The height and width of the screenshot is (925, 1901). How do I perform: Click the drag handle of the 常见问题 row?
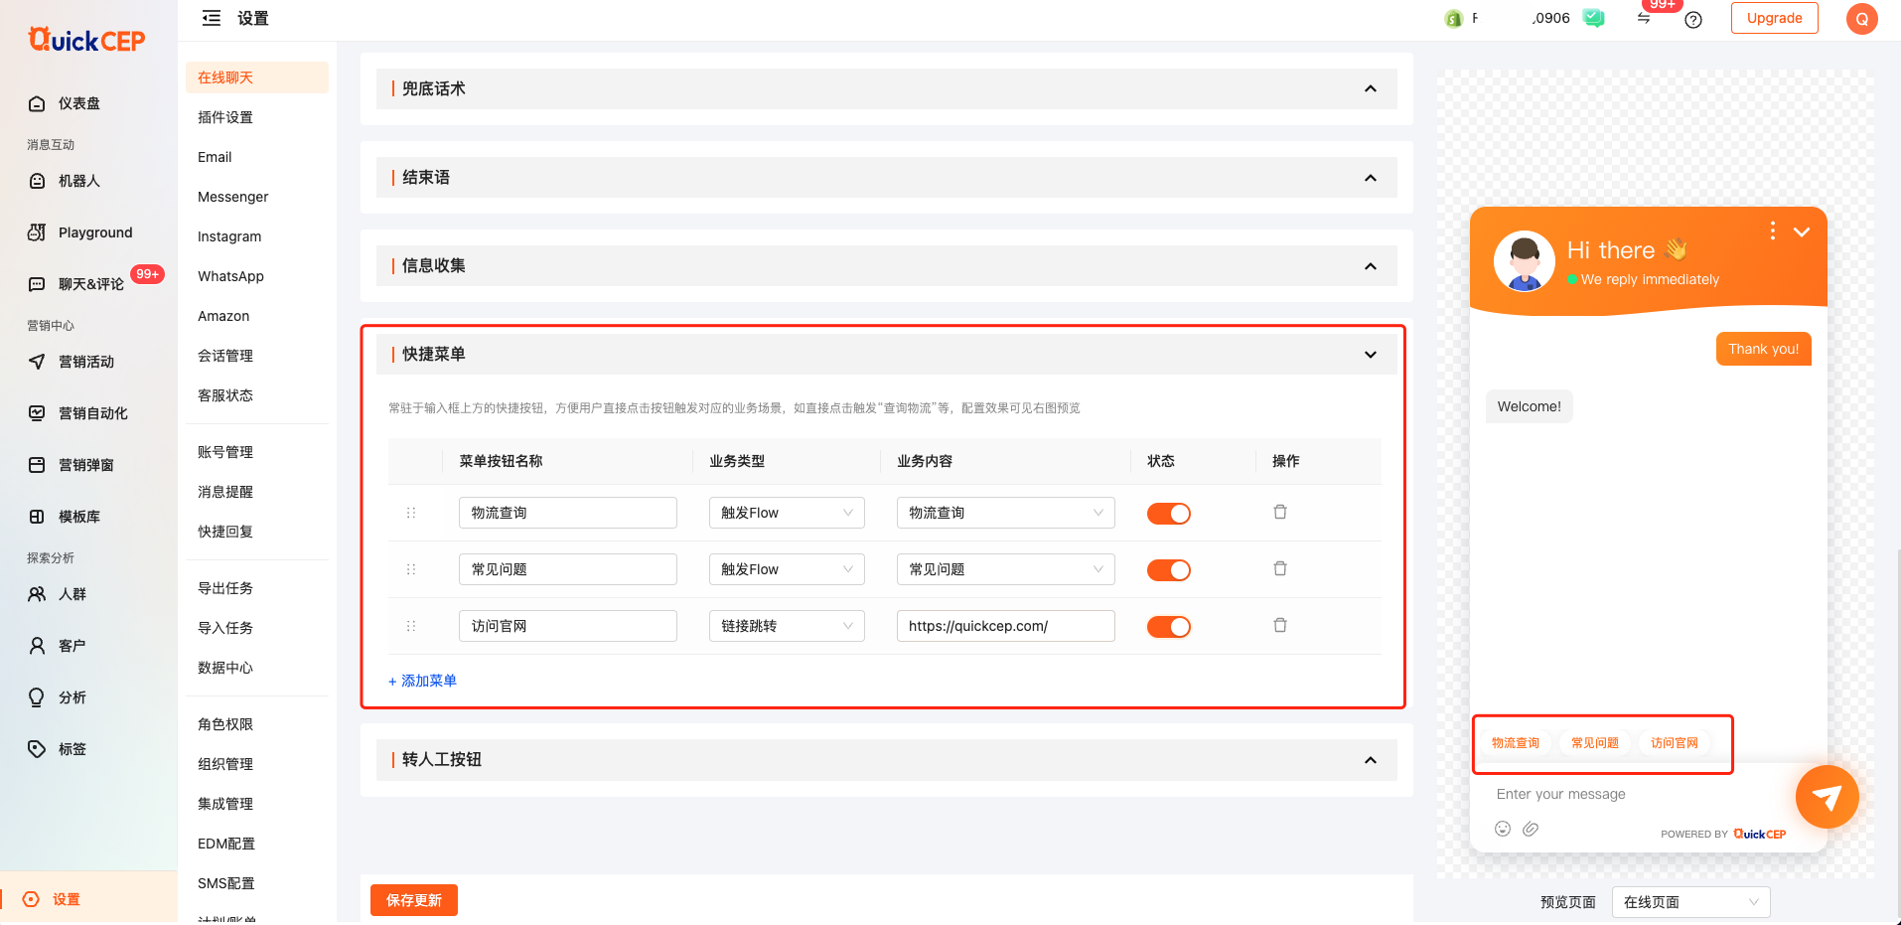(411, 569)
